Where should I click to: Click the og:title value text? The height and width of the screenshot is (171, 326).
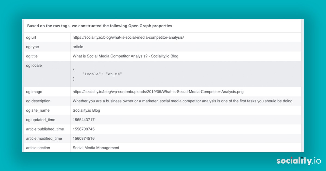(125, 56)
